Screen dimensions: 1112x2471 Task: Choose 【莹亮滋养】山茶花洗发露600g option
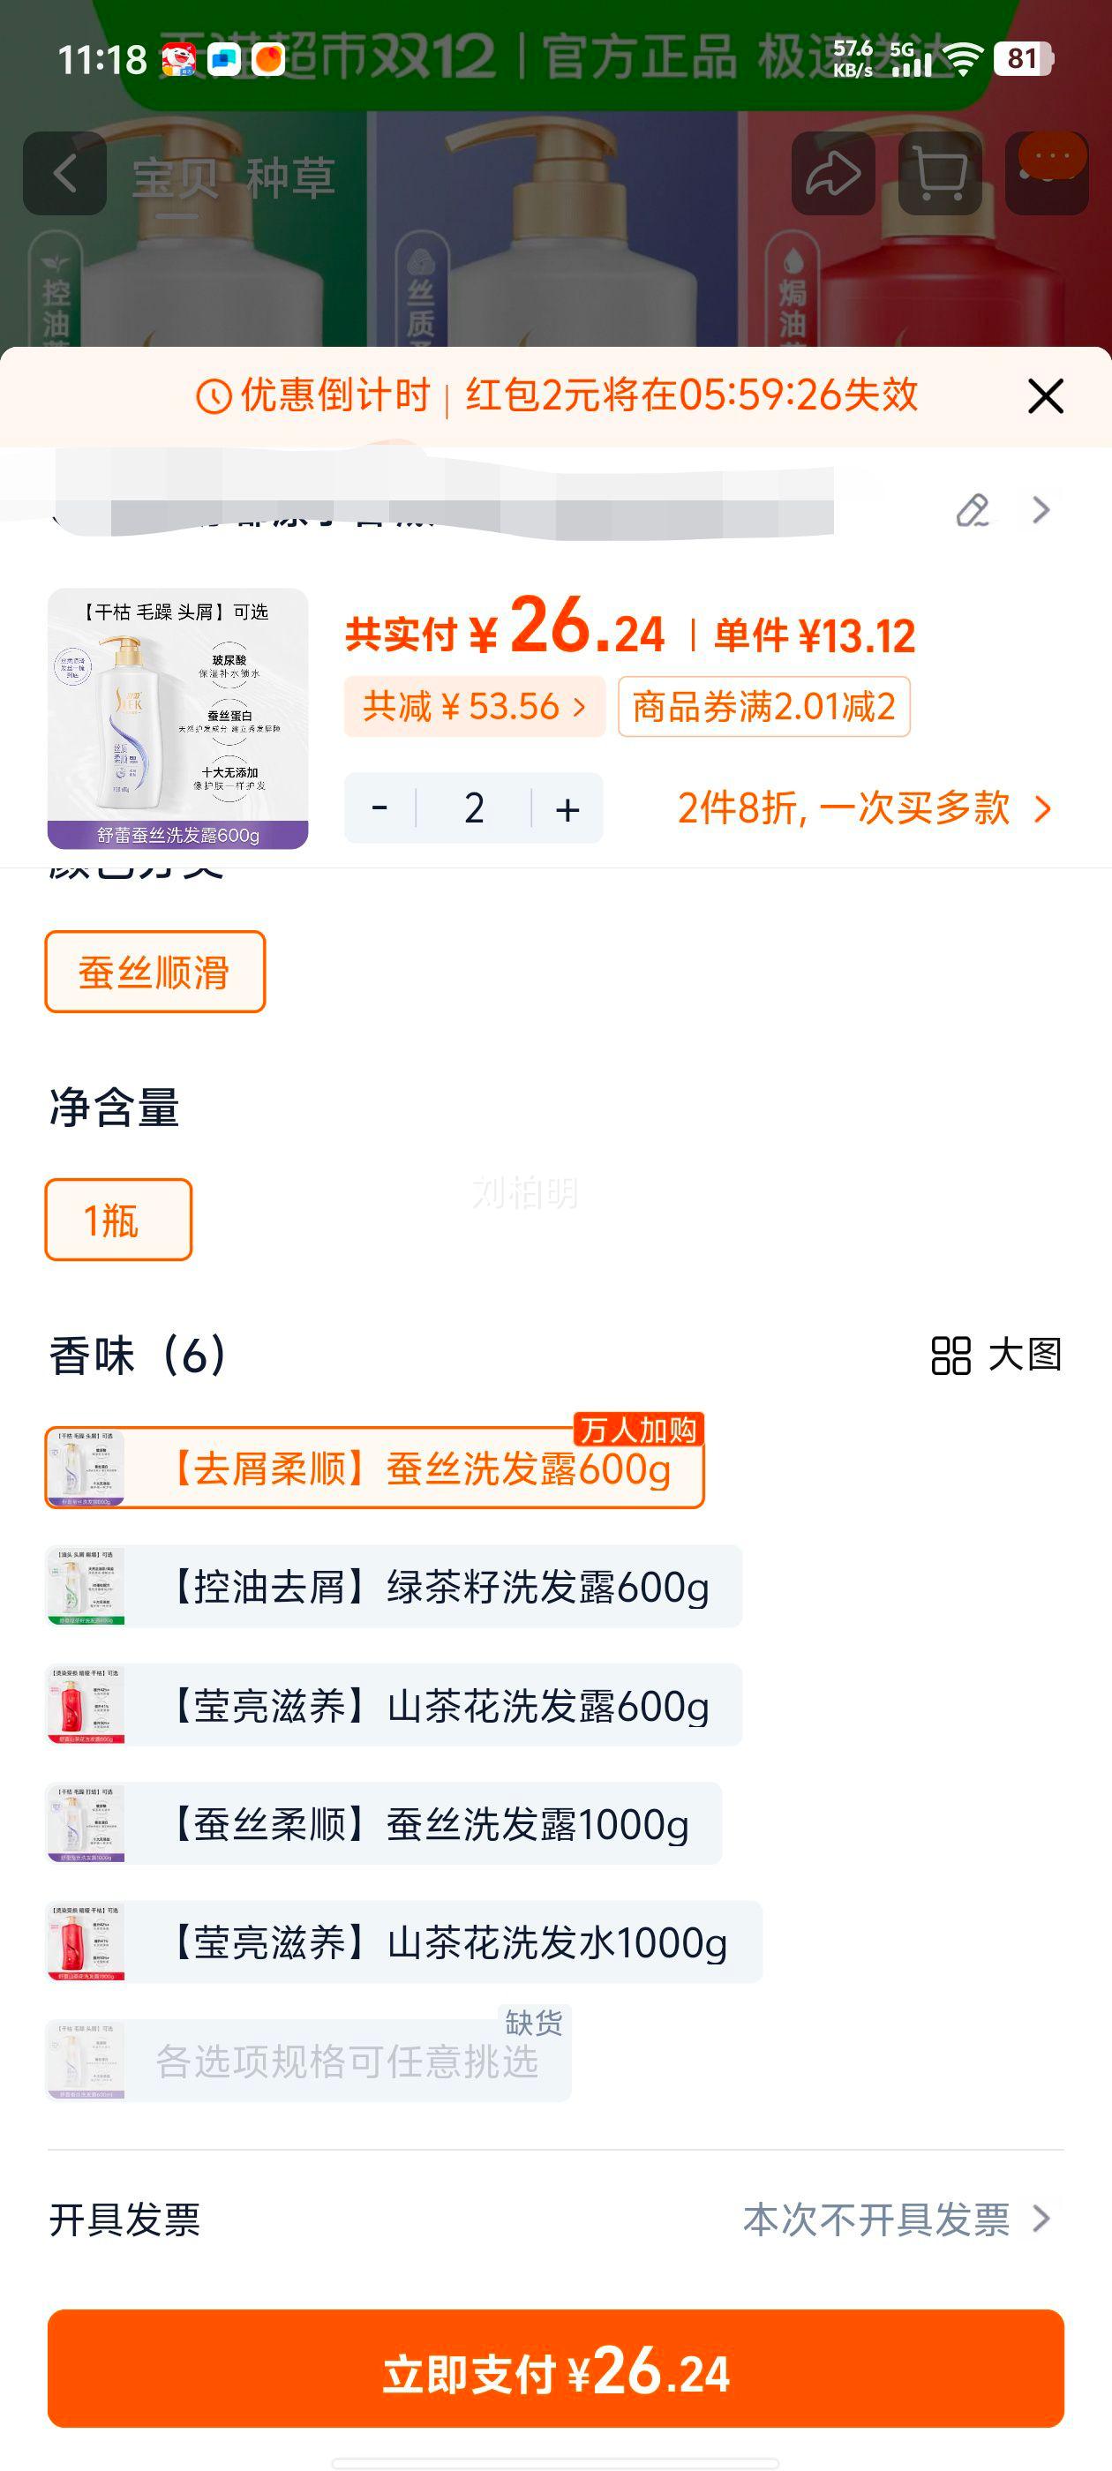(394, 1706)
